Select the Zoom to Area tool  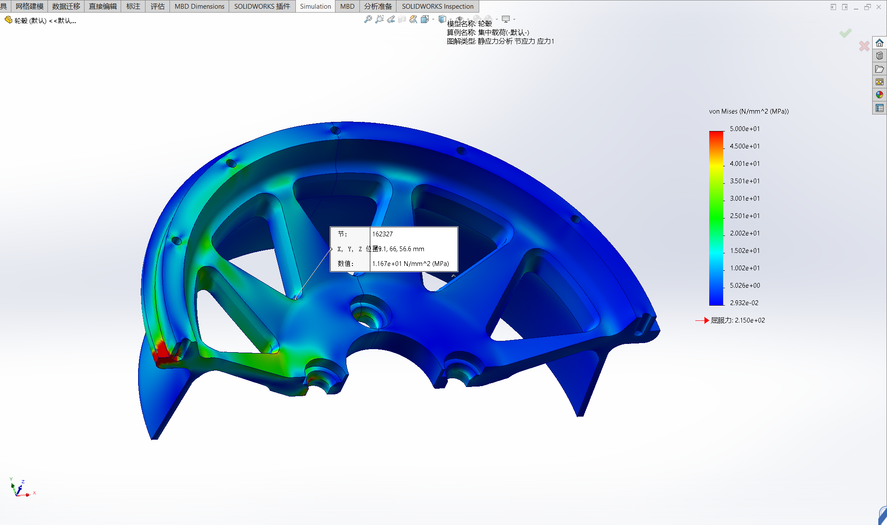(x=379, y=19)
